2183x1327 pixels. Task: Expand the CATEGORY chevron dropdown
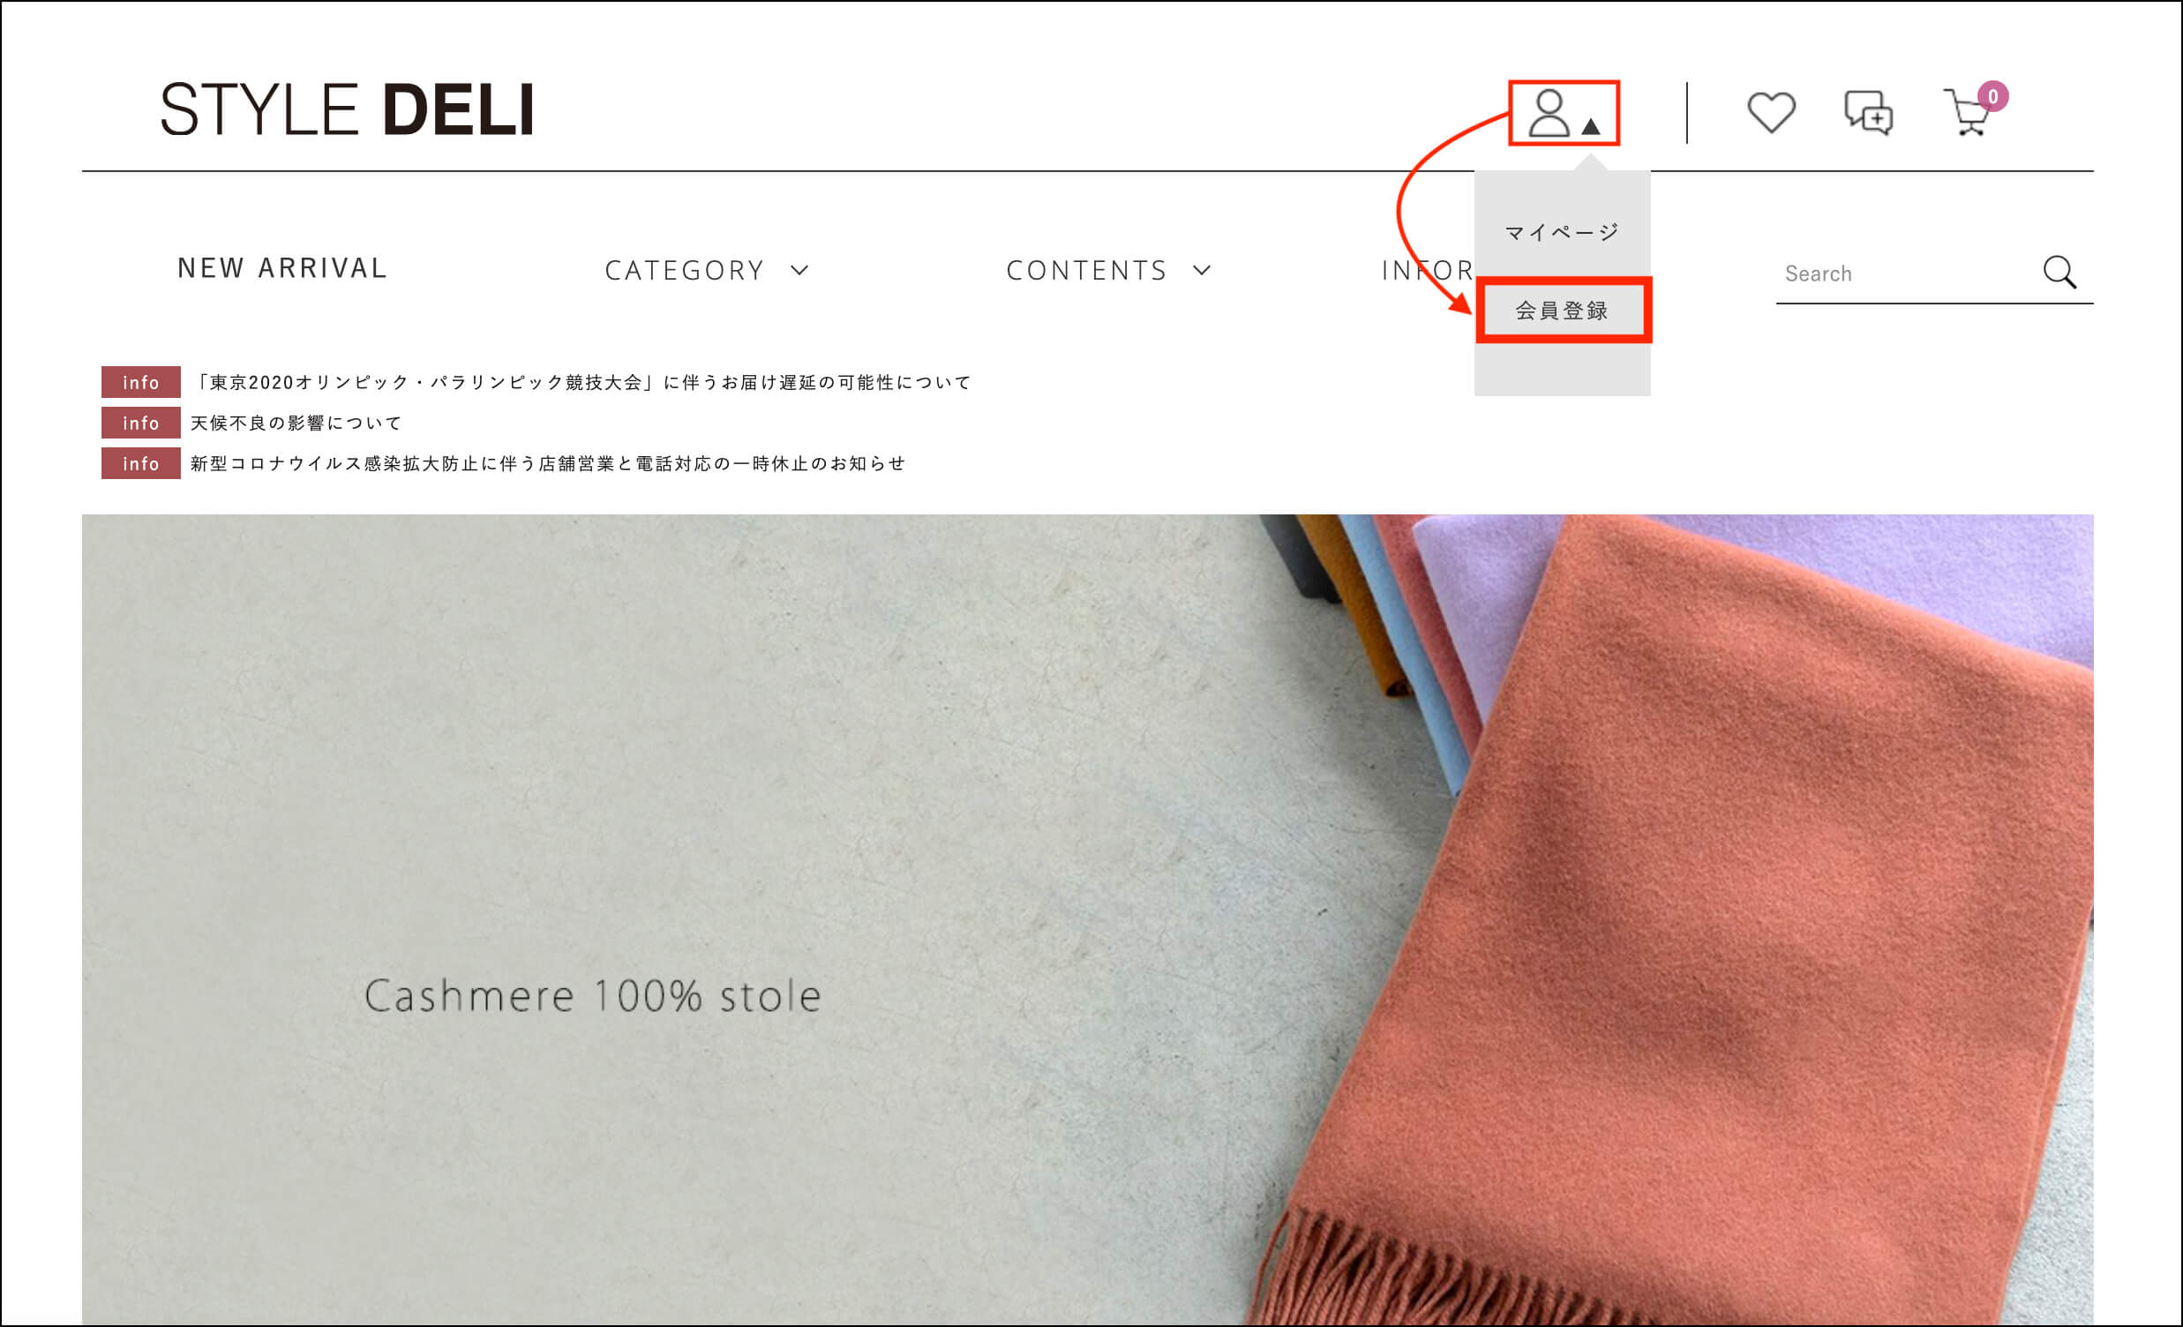click(800, 270)
